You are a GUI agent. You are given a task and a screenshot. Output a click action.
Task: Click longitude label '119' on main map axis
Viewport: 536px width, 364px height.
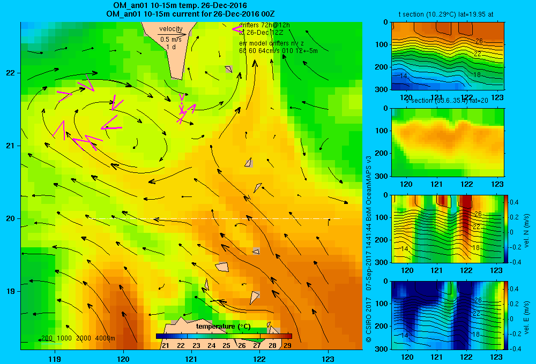[55, 359]
